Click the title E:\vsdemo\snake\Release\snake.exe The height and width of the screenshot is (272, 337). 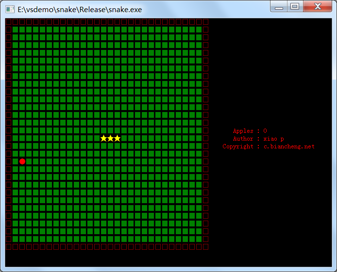tap(80, 10)
